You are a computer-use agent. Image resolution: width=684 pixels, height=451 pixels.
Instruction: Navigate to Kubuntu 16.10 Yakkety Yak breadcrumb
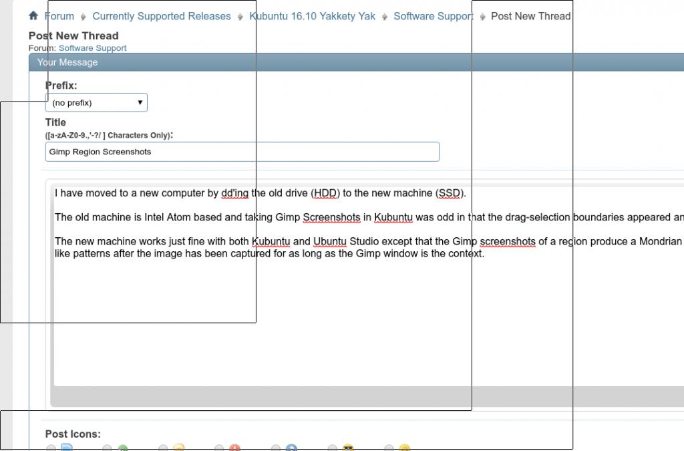(x=312, y=16)
